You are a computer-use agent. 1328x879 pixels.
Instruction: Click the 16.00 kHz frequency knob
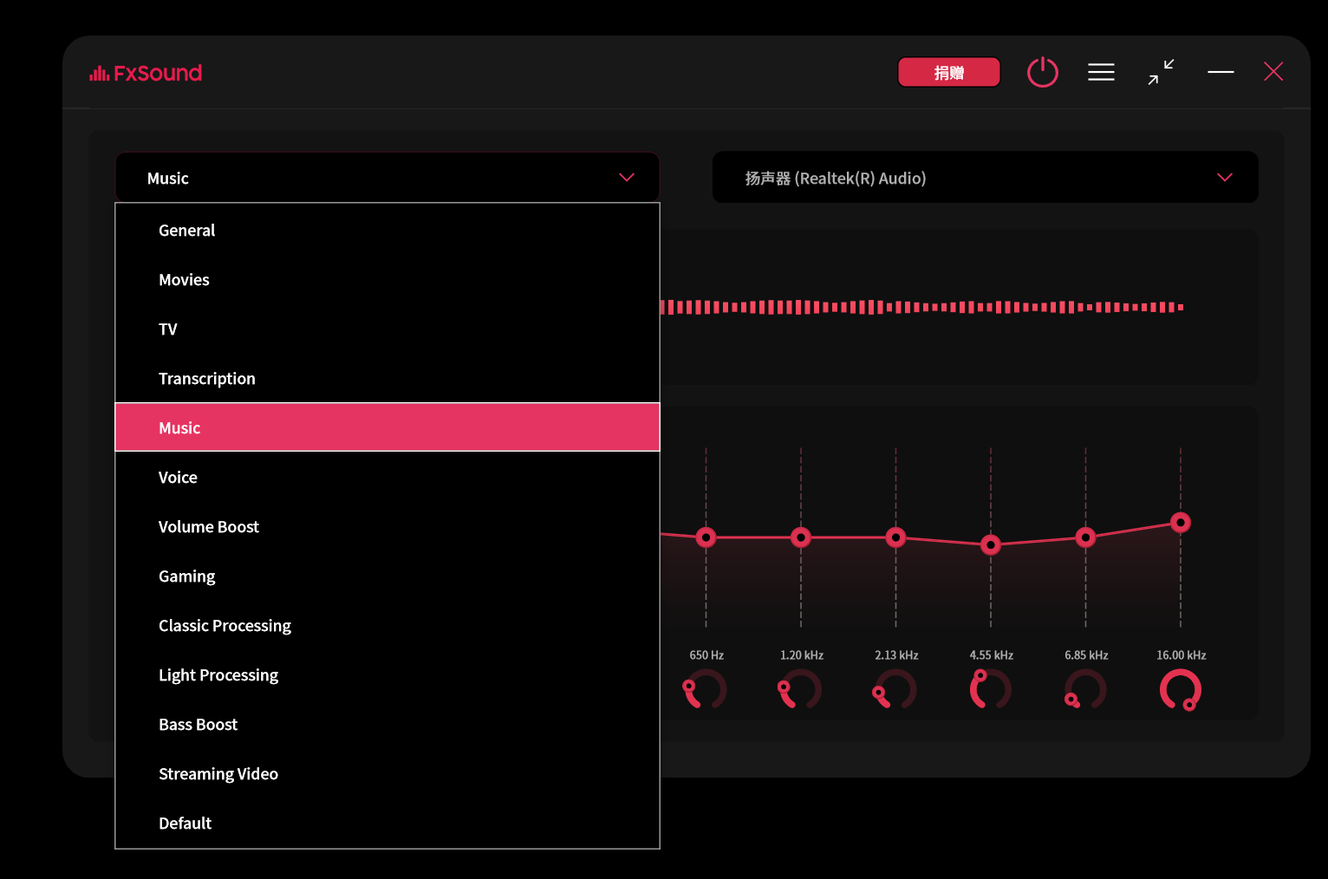coord(1181,690)
